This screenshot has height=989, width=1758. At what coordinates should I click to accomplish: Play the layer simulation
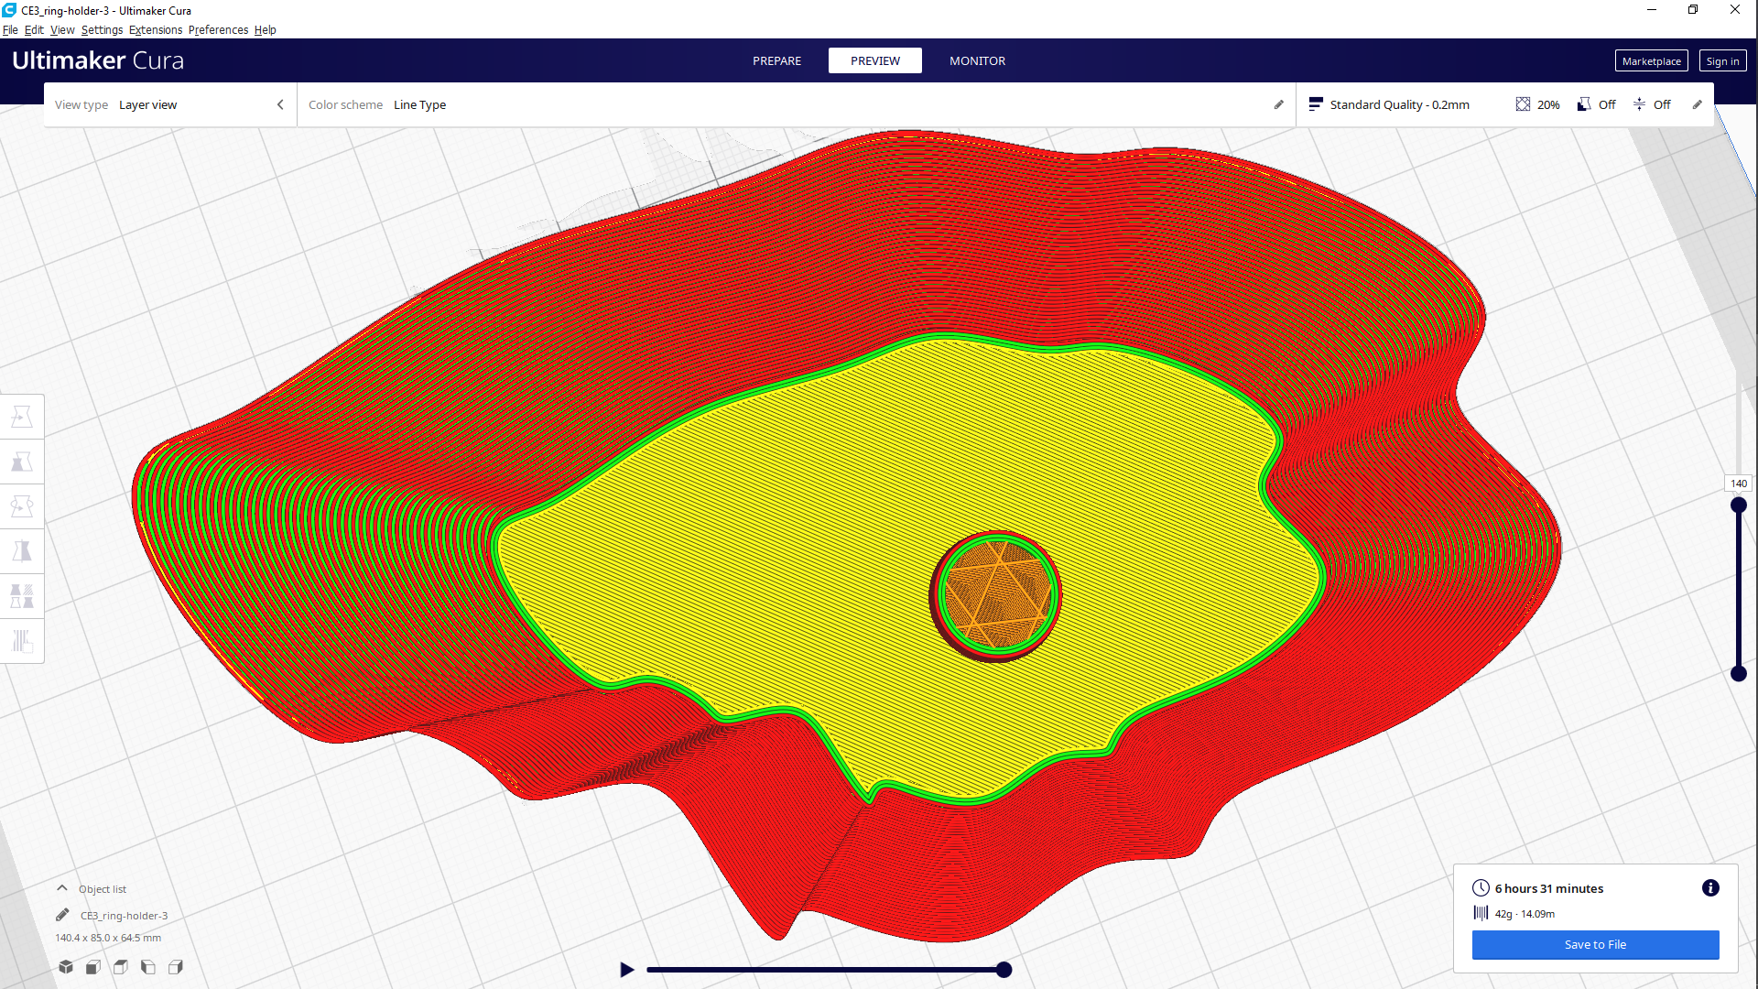(x=627, y=970)
